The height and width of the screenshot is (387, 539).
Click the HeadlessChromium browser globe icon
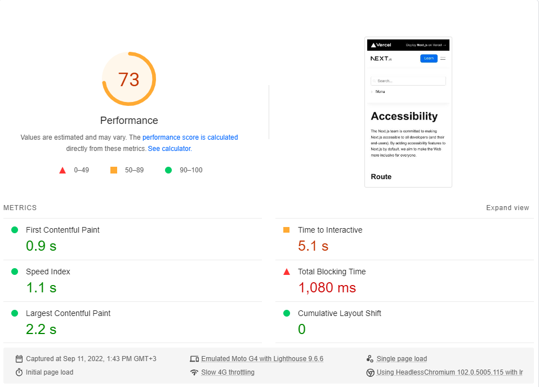[371, 372]
